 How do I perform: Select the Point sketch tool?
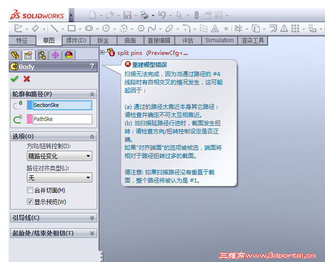tap(226, 28)
